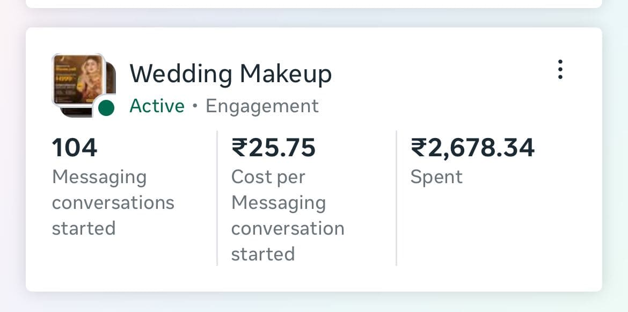The height and width of the screenshot is (312, 628).
Task: Click the green Active status label
Action: click(157, 106)
